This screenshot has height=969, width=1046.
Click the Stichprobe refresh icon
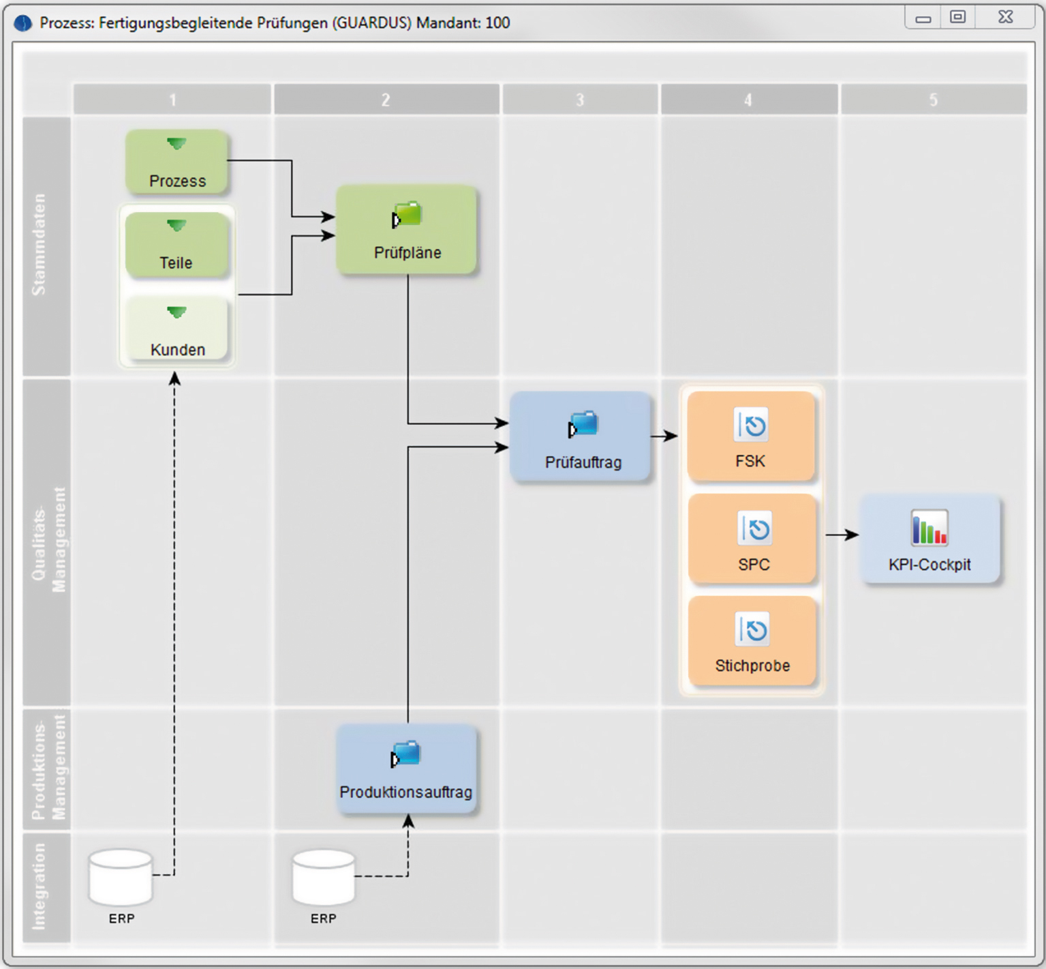point(752,629)
